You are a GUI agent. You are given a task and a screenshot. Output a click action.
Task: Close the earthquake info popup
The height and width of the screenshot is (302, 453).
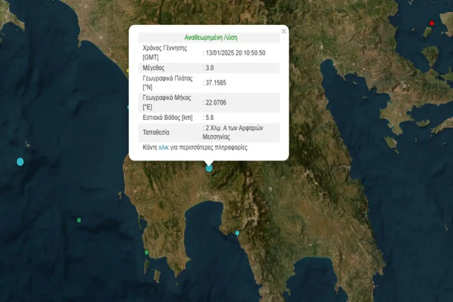point(284,31)
